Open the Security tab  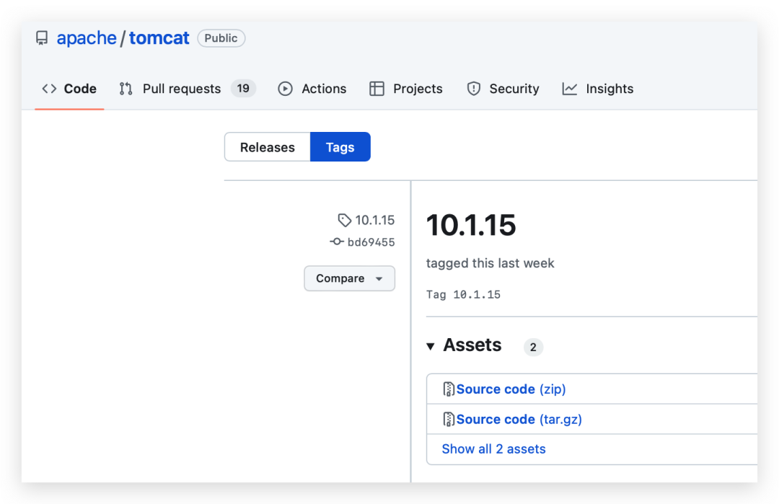coord(514,89)
